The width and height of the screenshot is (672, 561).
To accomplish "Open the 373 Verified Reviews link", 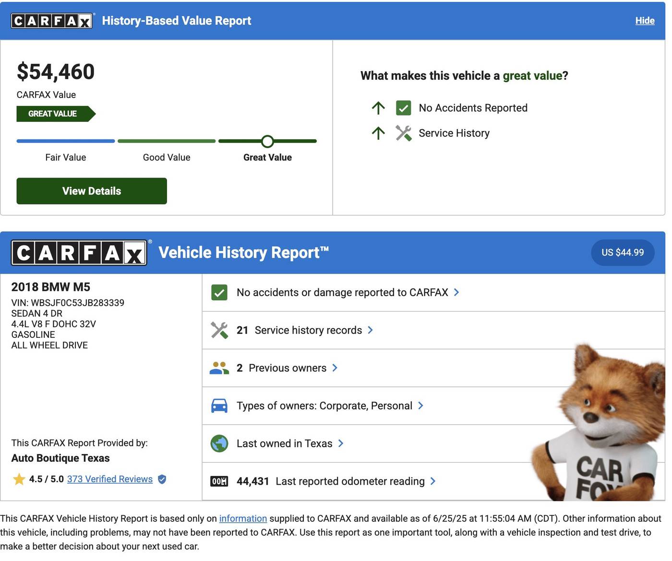I will click(x=110, y=479).
